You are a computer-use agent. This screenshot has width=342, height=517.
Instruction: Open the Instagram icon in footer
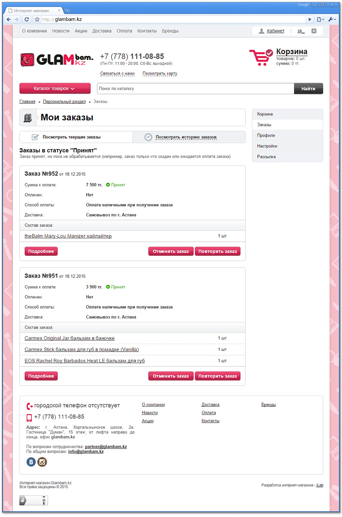(x=42, y=462)
